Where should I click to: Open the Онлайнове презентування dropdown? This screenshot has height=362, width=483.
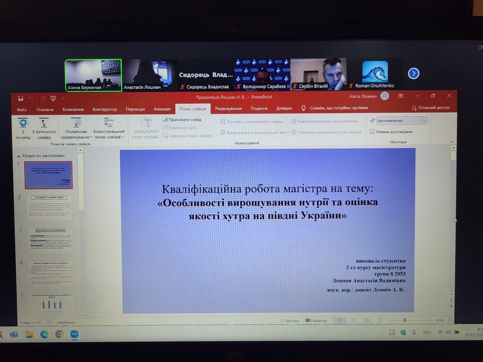click(76, 129)
